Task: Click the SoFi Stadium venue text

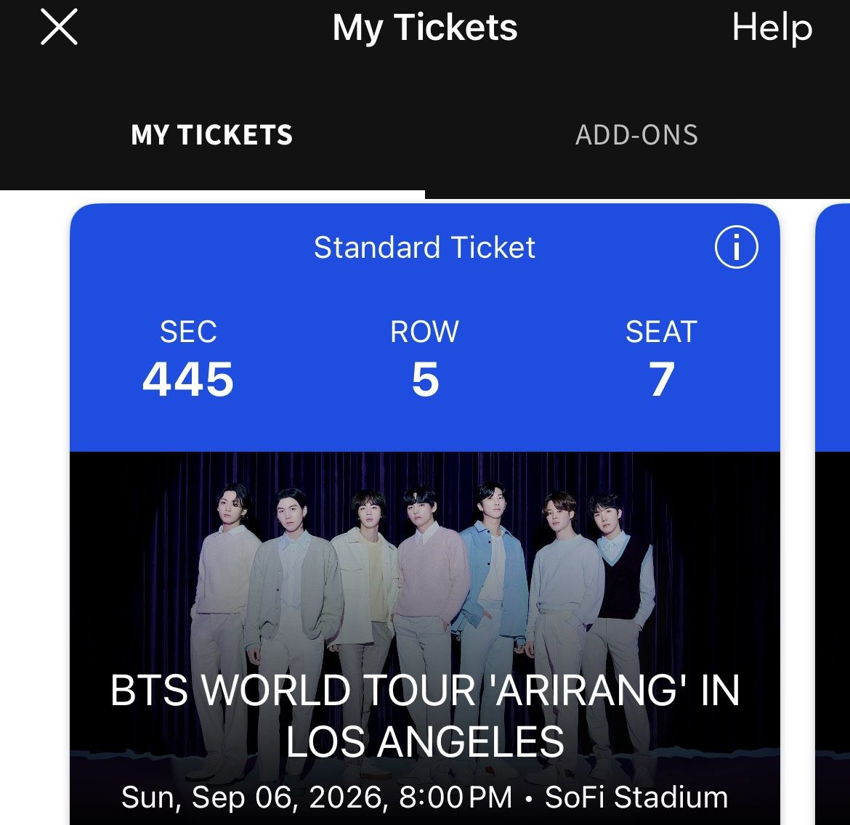Action: click(636, 797)
